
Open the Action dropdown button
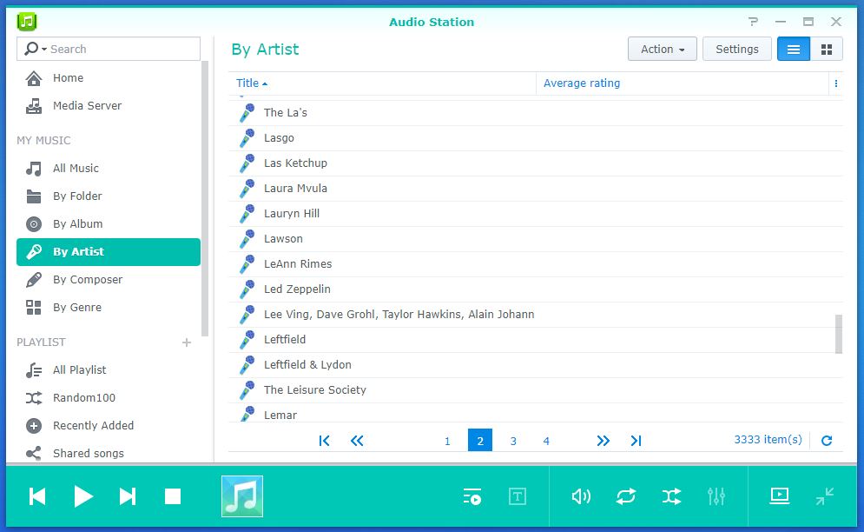pyautogui.click(x=663, y=50)
